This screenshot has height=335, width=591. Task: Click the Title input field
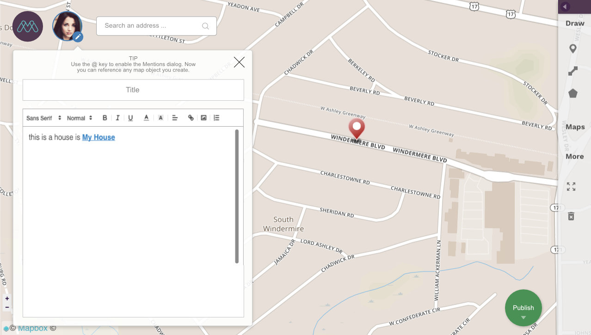coord(133,90)
